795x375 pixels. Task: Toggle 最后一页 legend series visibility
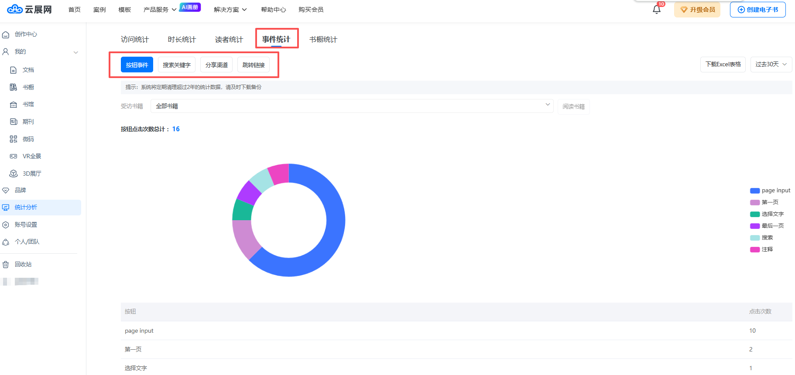pos(767,226)
